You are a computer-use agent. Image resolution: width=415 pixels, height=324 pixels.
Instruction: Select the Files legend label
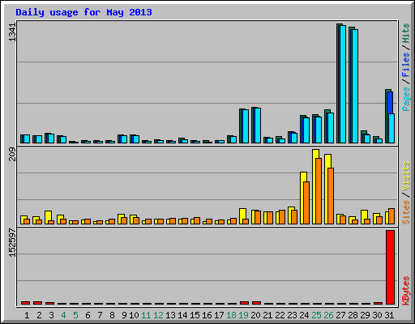click(406, 65)
